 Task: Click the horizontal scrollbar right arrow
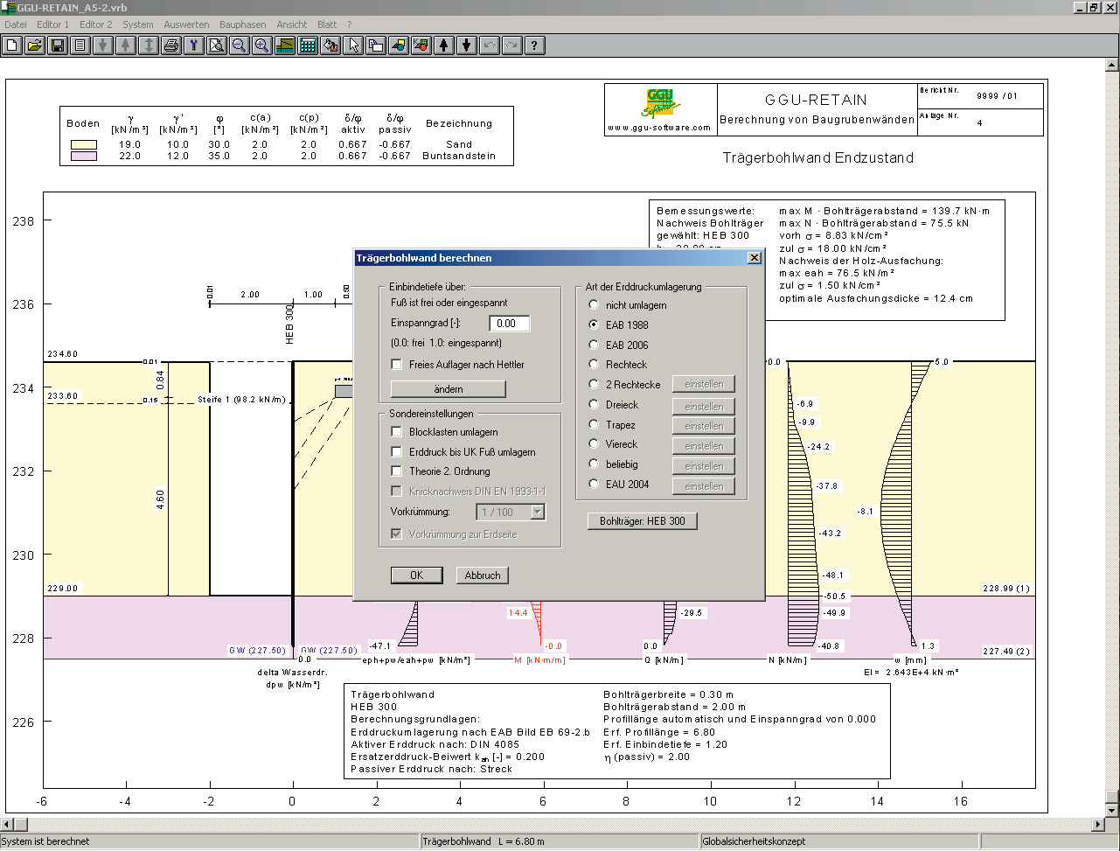[x=1099, y=825]
